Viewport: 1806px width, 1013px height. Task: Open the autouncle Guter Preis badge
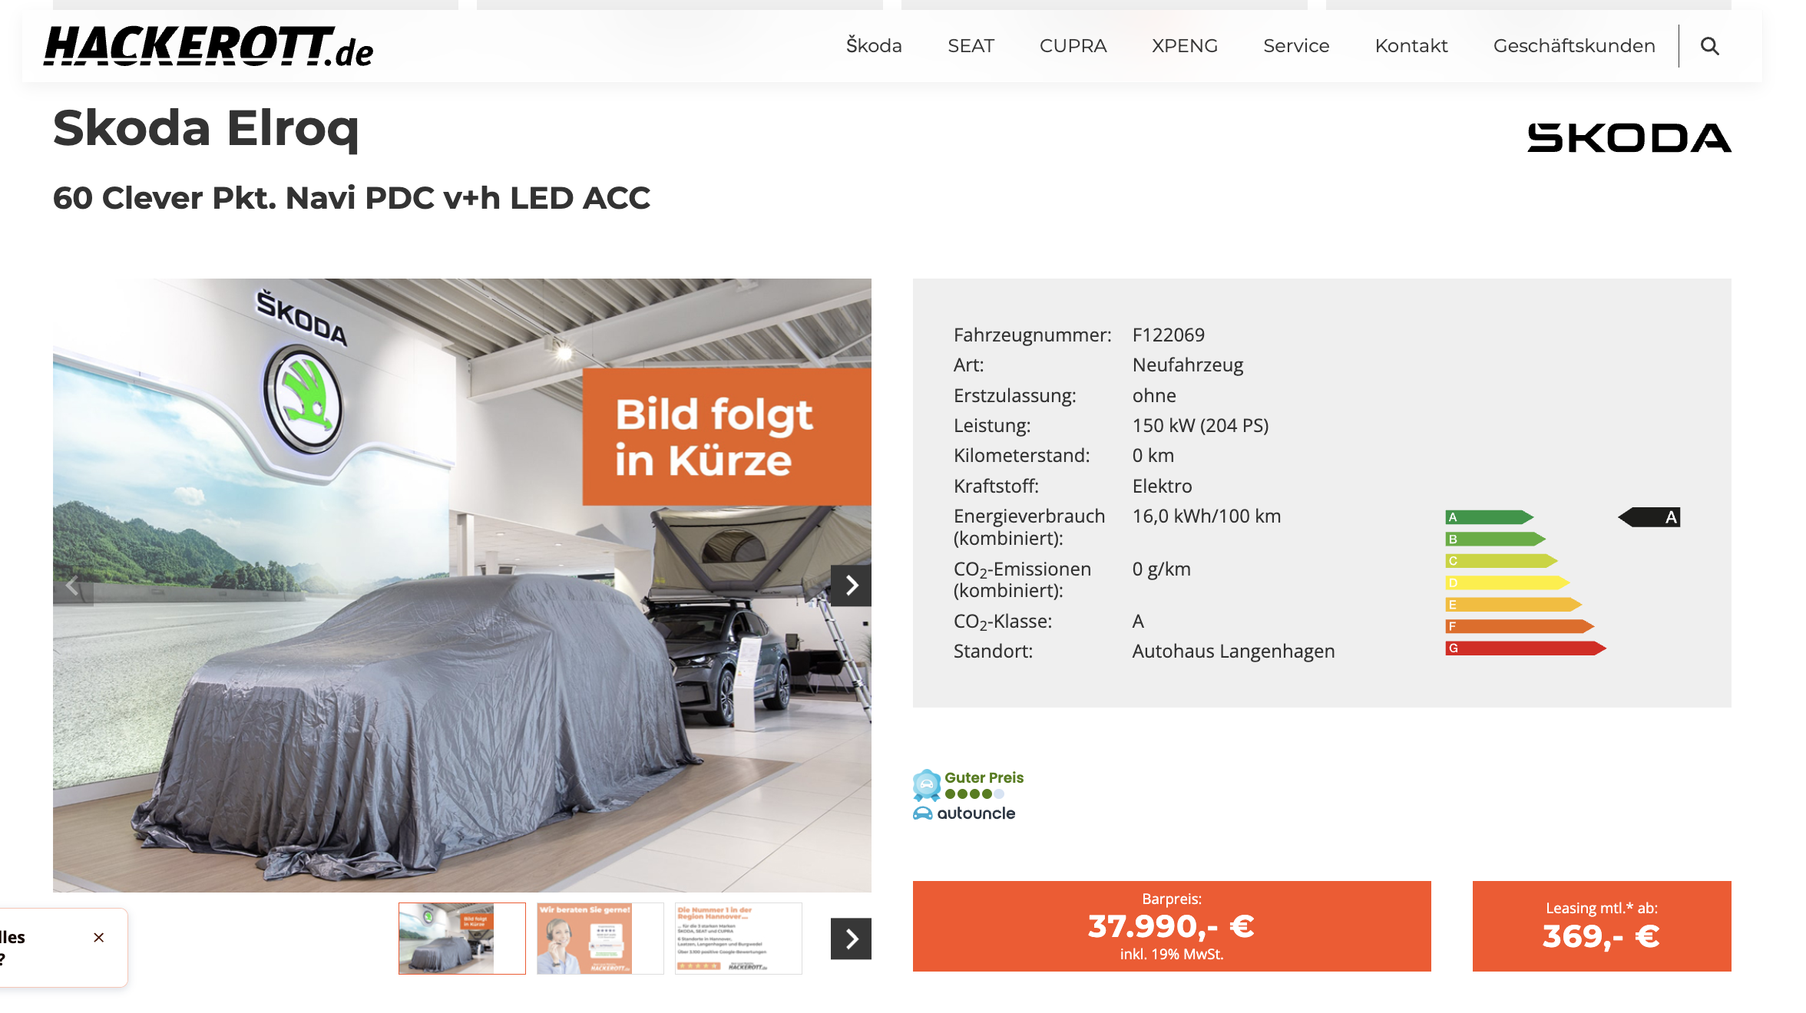pyautogui.click(x=968, y=796)
